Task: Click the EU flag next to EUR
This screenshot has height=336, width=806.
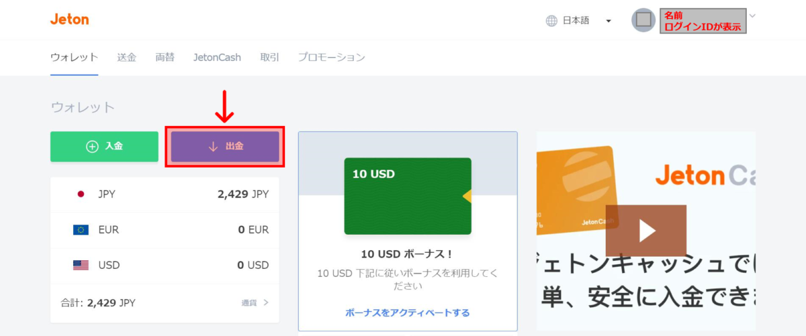Action: (x=81, y=230)
